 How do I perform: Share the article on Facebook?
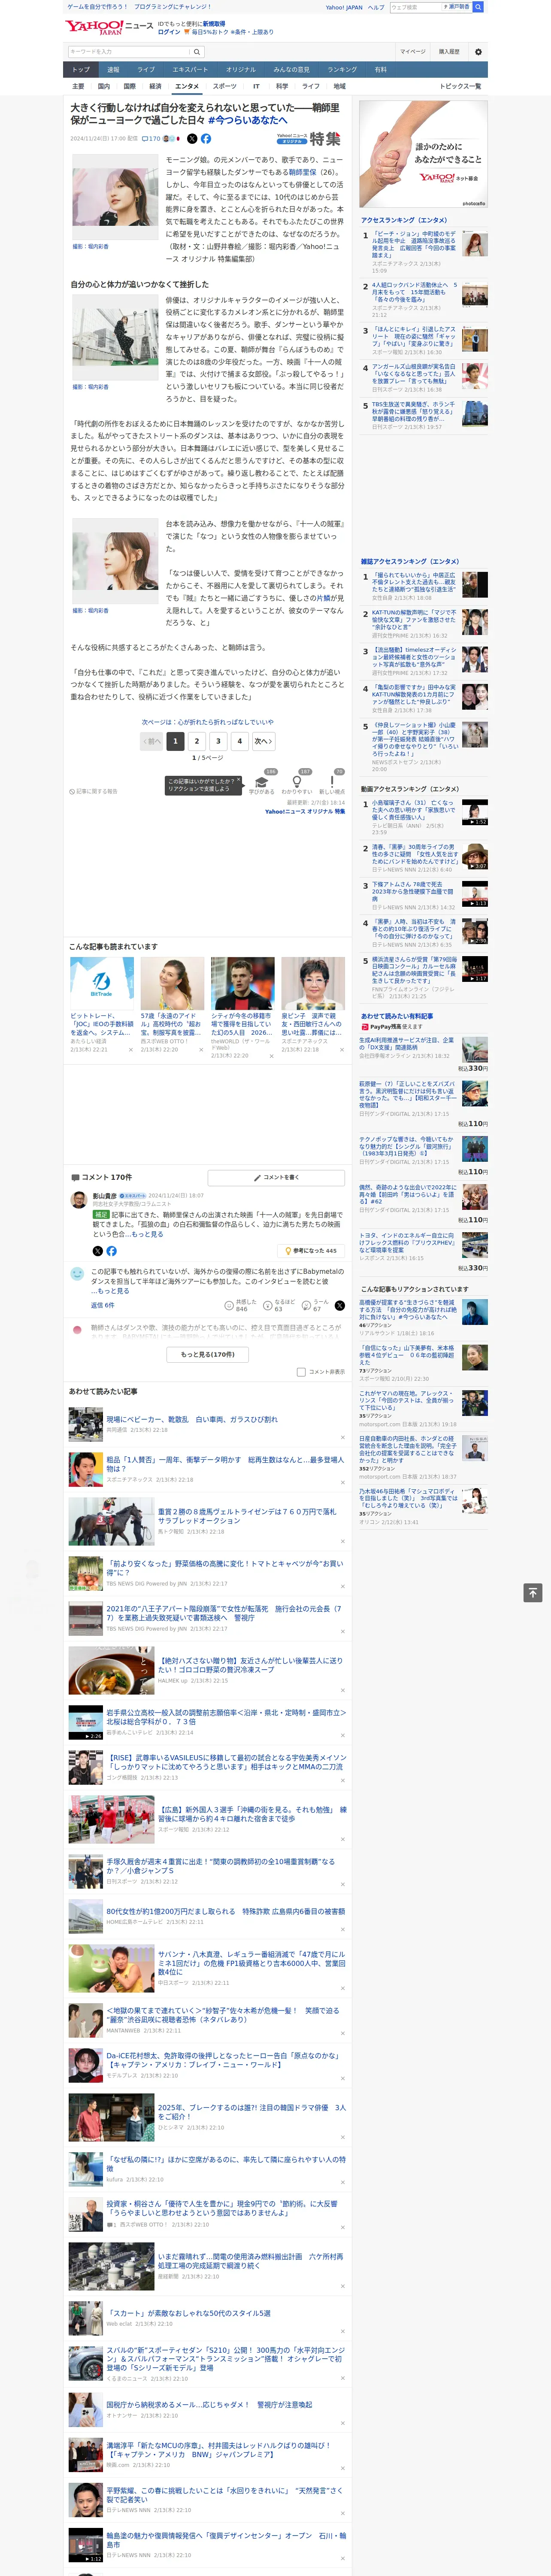[x=206, y=139]
